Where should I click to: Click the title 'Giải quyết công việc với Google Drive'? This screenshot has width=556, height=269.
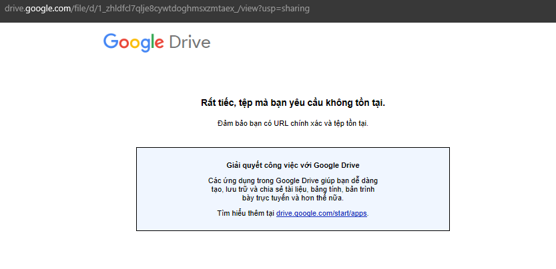click(293, 165)
